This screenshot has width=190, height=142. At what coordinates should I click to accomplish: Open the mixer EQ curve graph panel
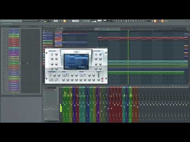coord(51,109)
